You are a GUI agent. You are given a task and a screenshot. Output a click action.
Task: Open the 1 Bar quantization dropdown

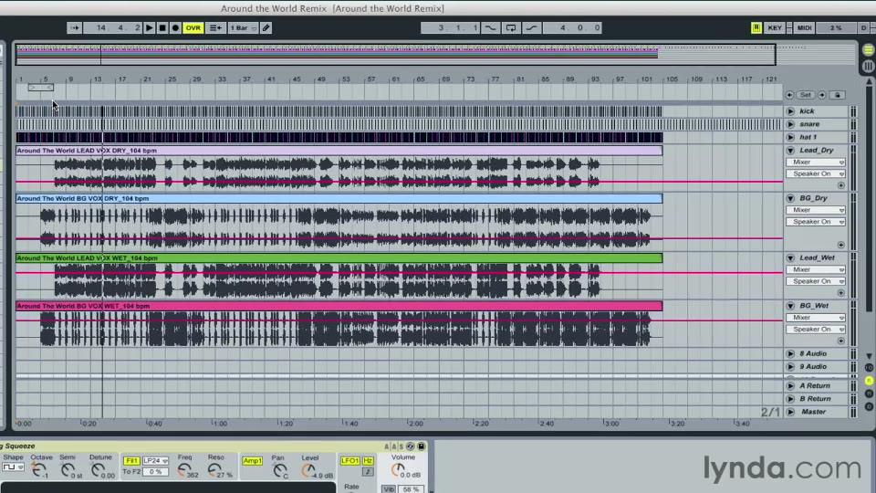point(243,27)
